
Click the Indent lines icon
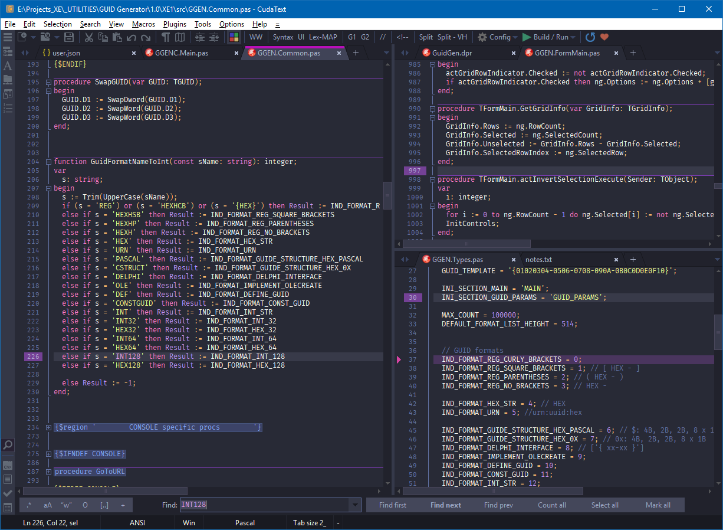coord(200,37)
